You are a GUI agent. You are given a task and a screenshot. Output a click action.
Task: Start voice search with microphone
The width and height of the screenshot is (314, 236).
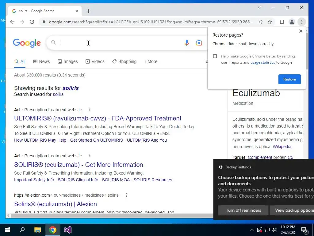click(187, 43)
